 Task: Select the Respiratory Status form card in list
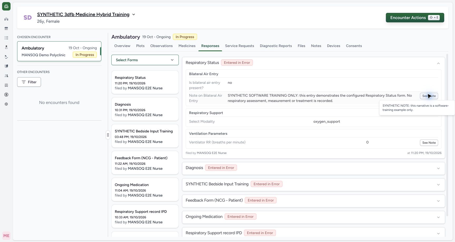pyautogui.click(x=145, y=83)
